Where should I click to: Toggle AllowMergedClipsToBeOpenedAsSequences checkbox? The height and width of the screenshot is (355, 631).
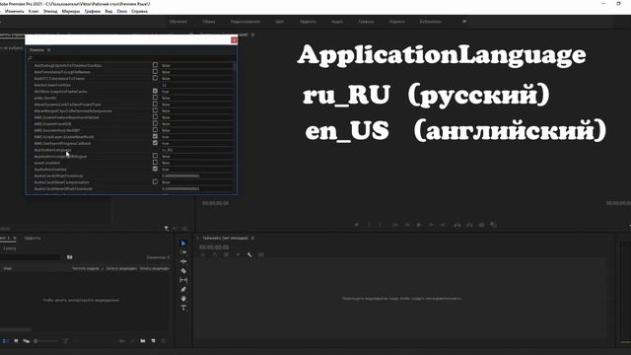pyautogui.click(x=155, y=110)
